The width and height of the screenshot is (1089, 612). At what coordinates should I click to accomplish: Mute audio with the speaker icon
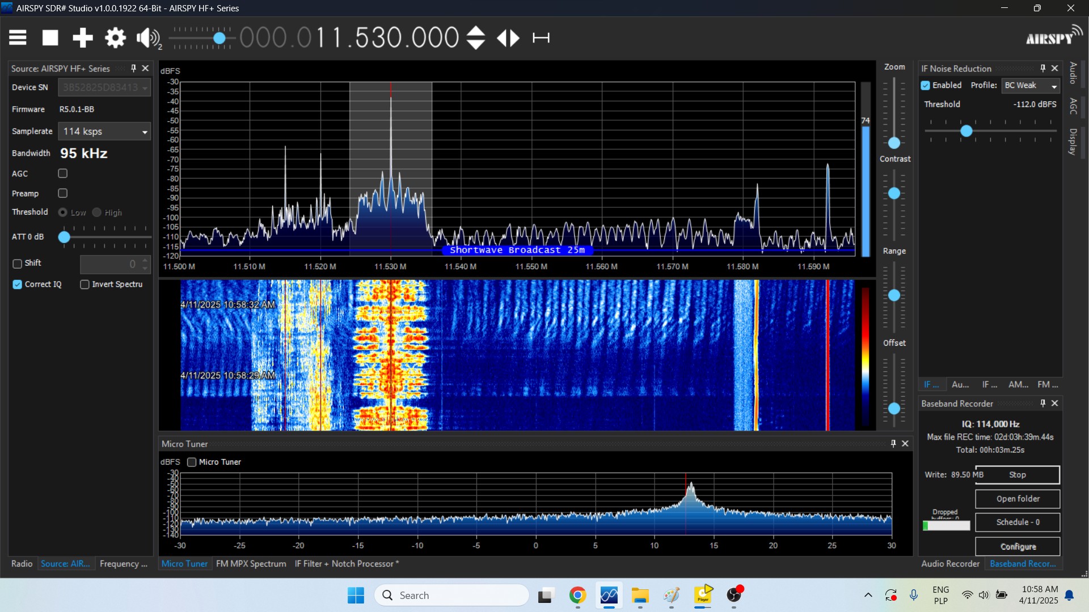149,38
